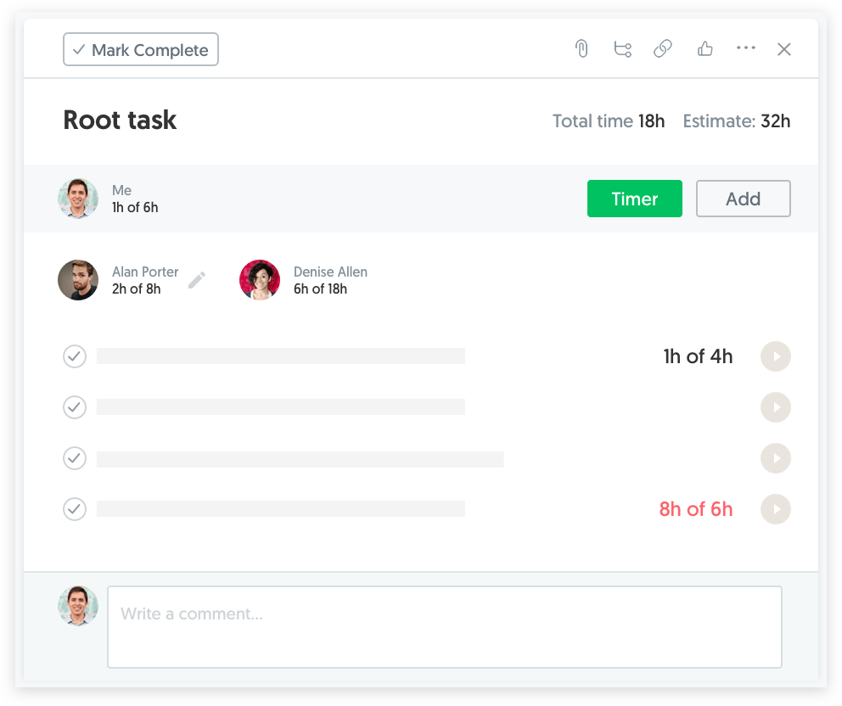Click Alan Porter's 2h of 8h text
The width and height of the screenshot is (842, 706).
click(137, 289)
